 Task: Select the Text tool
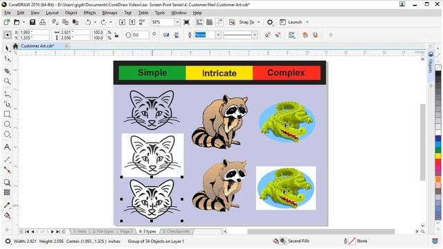pyautogui.click(x=7, y=147)
